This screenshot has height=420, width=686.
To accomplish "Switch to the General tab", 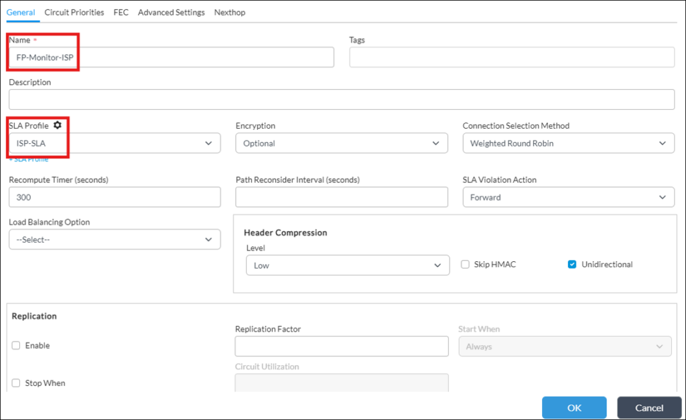I will (x=21, y=12).
